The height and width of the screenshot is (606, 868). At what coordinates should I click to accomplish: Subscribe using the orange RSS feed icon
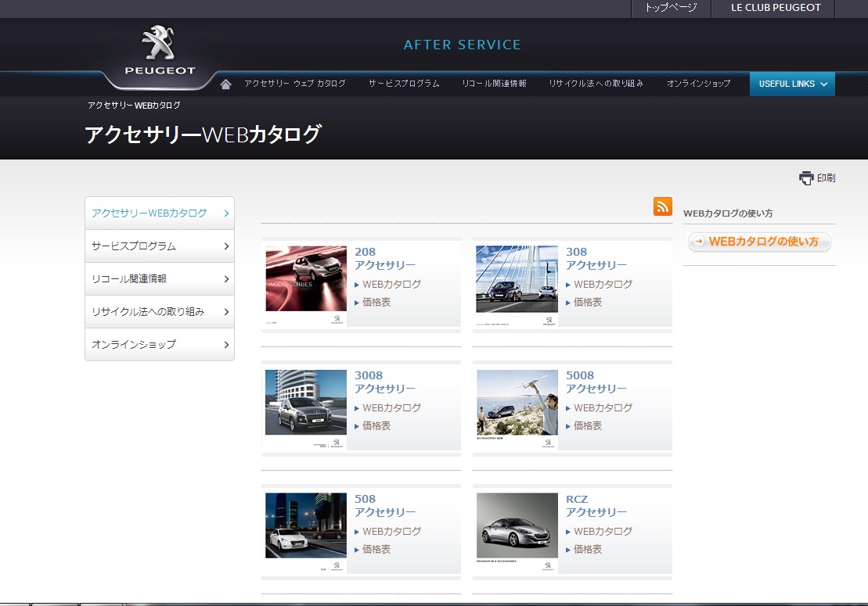tap(663, 206)
